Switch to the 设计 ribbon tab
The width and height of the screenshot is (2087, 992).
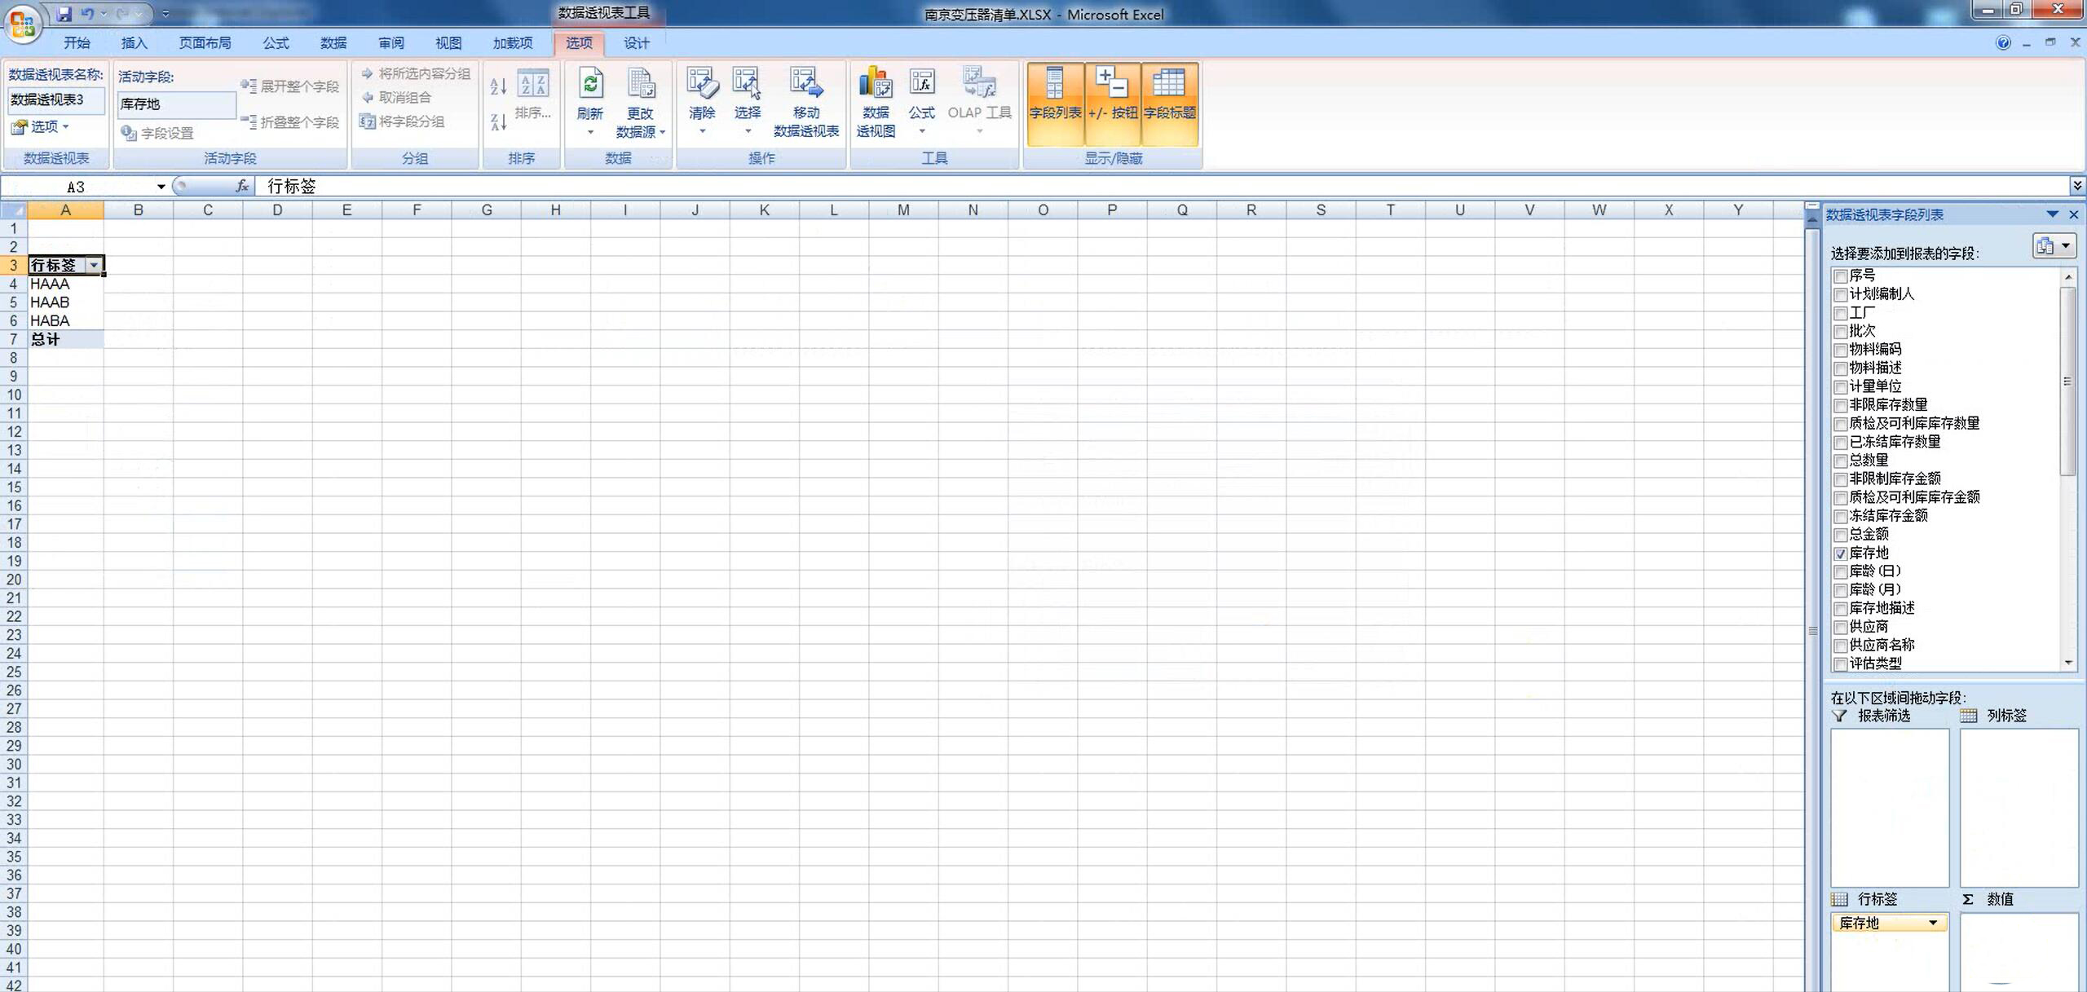coord(636,43)
